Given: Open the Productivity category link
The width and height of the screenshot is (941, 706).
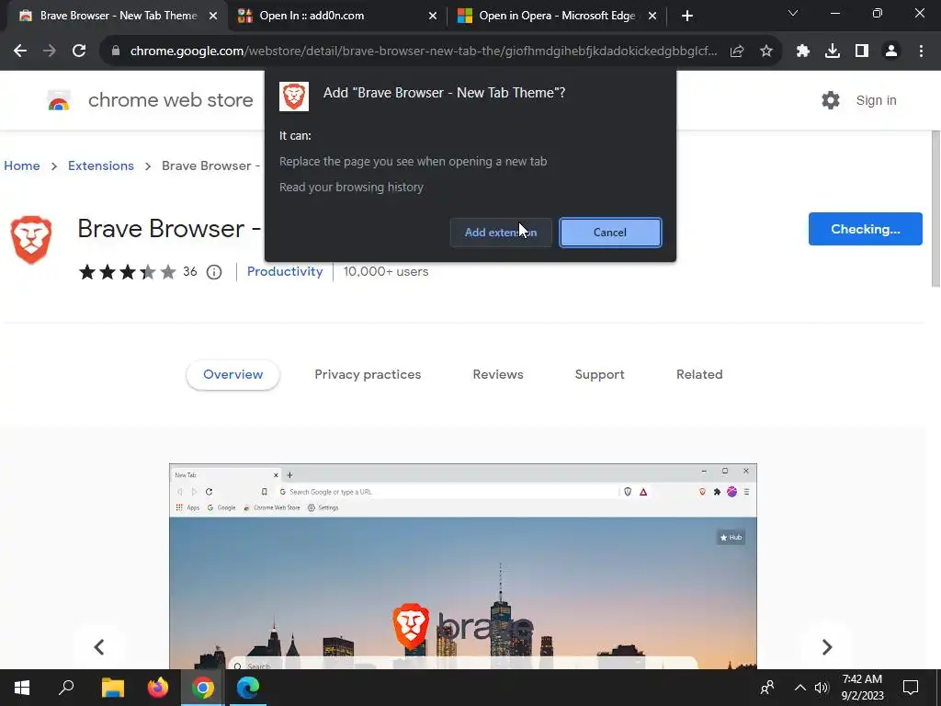Looking at the screenshot, I should click(285, 271).
